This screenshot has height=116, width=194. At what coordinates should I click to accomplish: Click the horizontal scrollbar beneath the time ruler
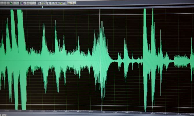[x=97, y=115]
